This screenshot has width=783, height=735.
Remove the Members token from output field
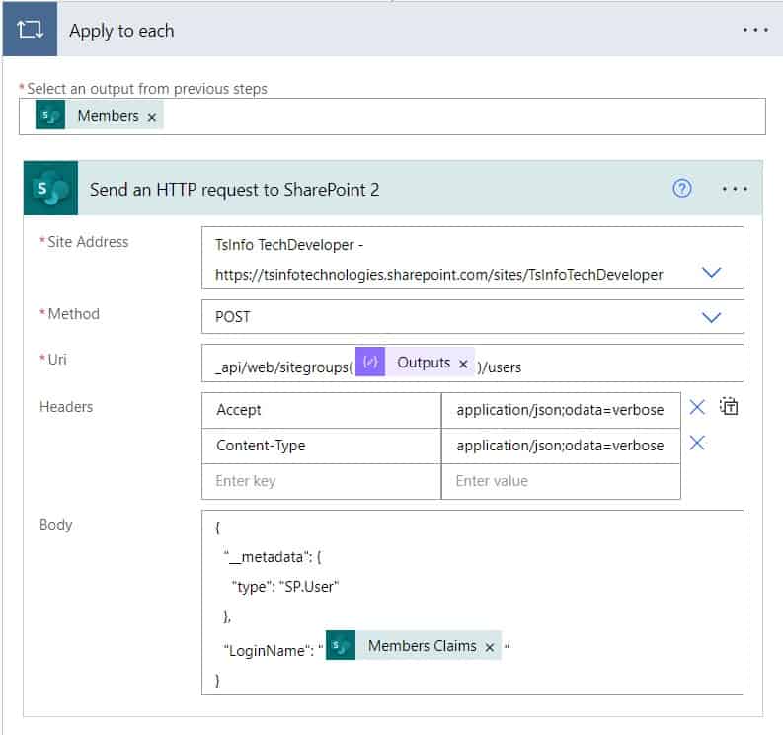pos(152,117)
